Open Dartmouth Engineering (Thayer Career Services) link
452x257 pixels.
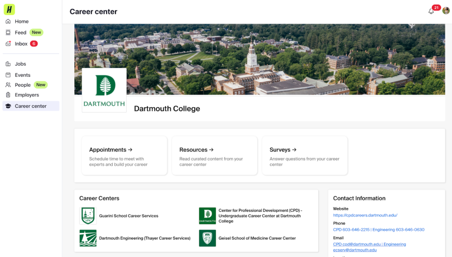click(145, 238)
